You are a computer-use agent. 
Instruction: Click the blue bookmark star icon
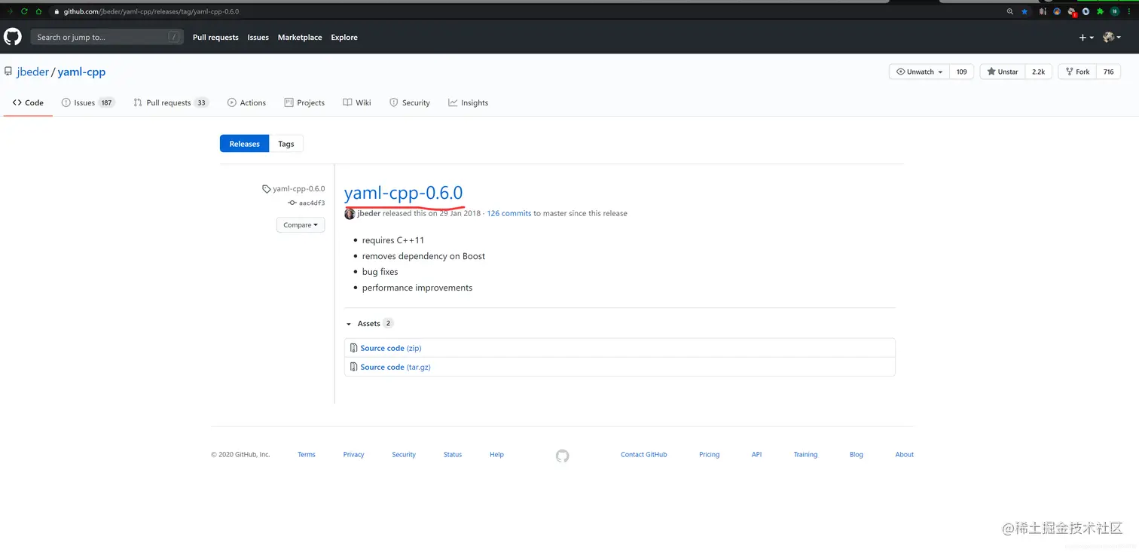coord(1024,11)
